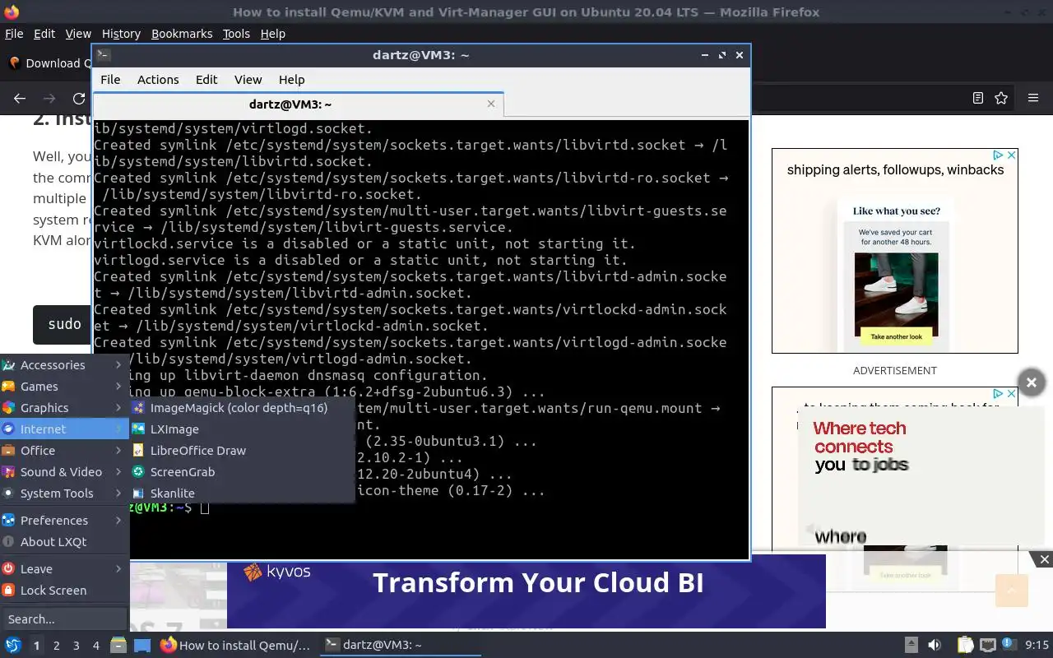Viewport: 1053px width, 658px height.
Task: Expand the System Tools category
Action: tap(65, 493)
